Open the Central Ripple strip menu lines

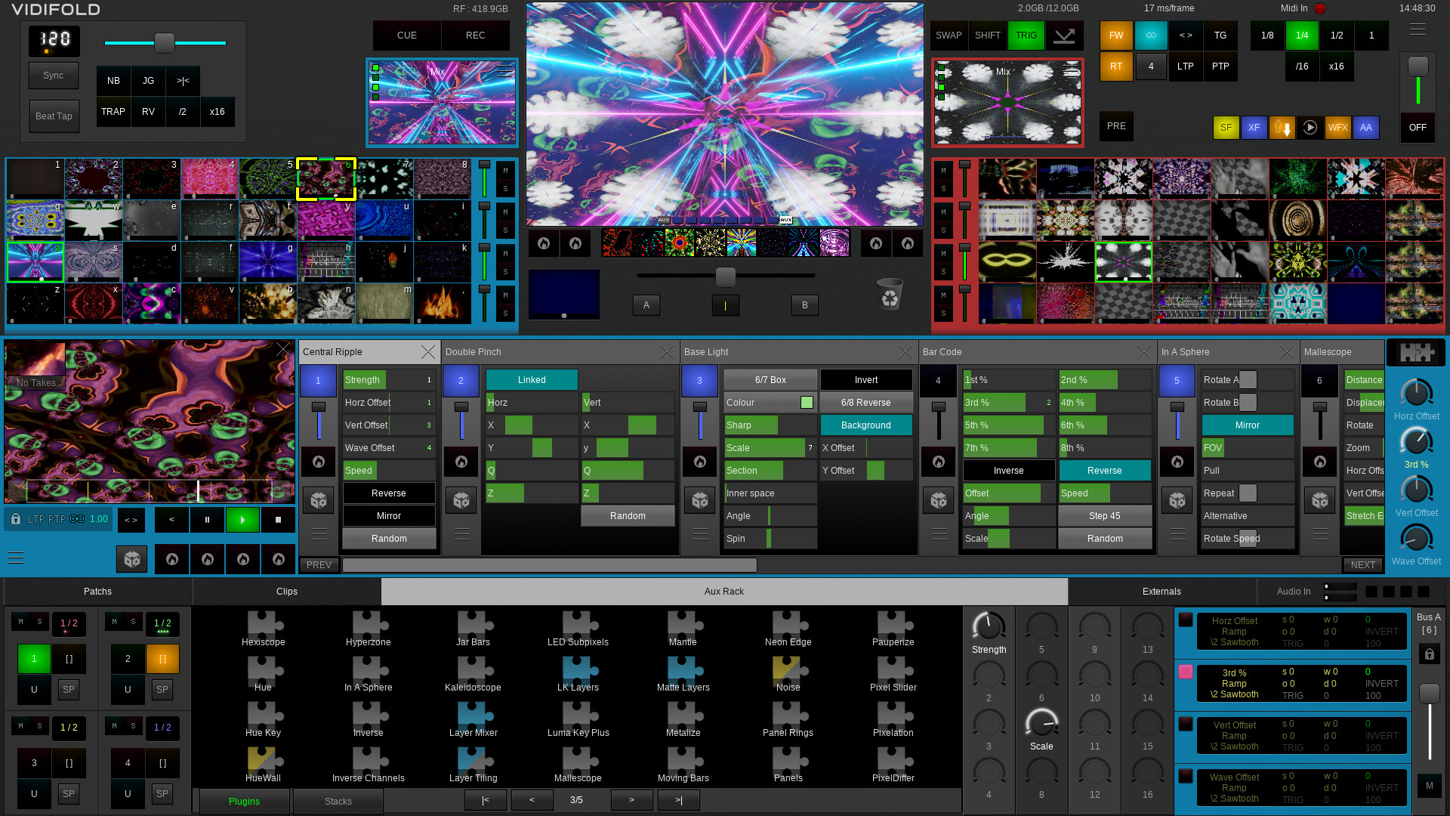coord(319,534)
